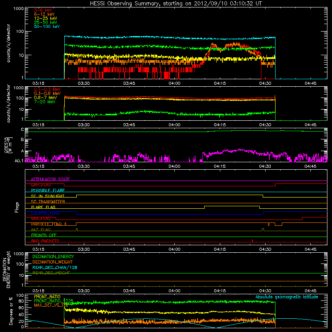Click the C level tick on GOES axis
The width and height of the screenshot is (332, 332).
pos(22,129)
